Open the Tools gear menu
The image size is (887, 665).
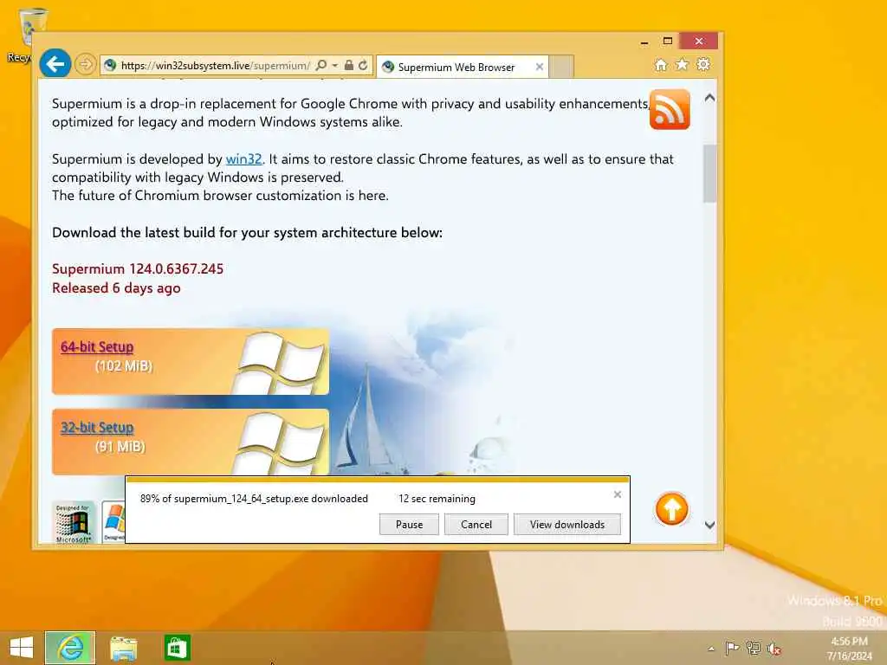click(703, 64)
